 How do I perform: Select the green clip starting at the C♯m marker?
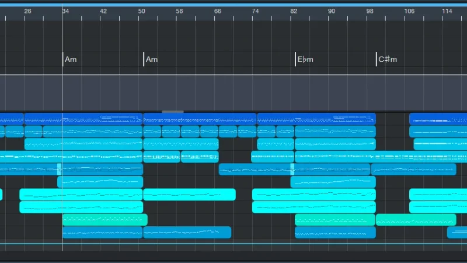click(x=416, y=220)
